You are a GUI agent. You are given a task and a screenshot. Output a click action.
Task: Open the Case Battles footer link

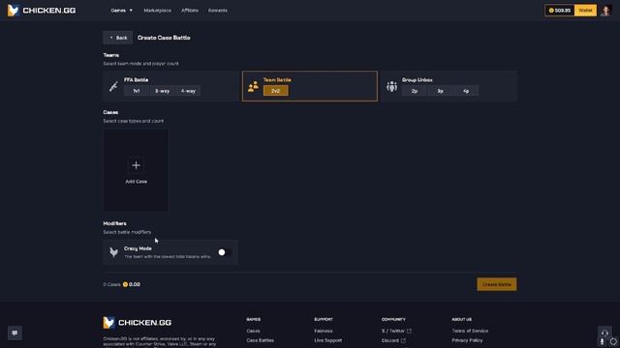click(261, 340)
